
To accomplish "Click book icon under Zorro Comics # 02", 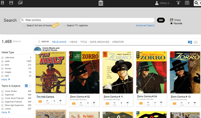I will pos(74,103).
